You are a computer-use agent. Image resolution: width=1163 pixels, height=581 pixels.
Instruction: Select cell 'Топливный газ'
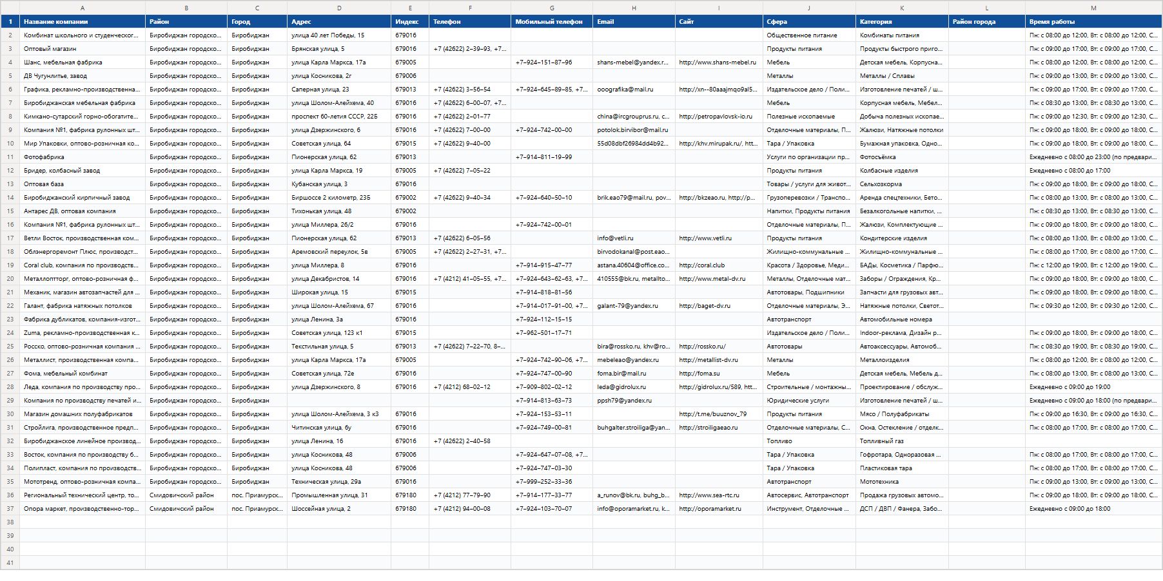[902, 441]
